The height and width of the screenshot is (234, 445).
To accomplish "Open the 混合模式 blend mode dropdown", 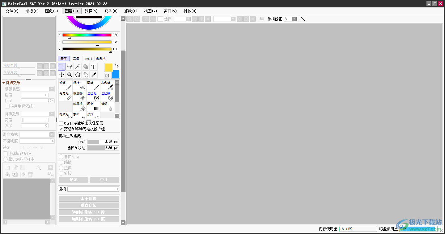I will point(52,134).
